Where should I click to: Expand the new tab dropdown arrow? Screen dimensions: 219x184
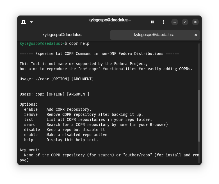31,22
